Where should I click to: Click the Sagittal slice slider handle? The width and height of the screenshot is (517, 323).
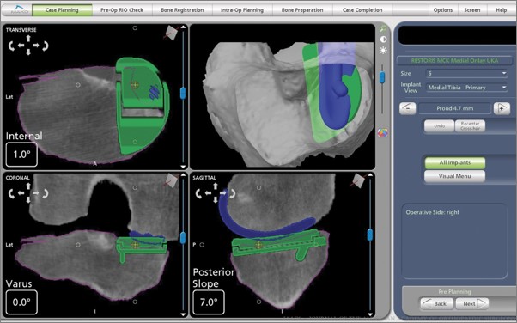[x=370, y=235]
